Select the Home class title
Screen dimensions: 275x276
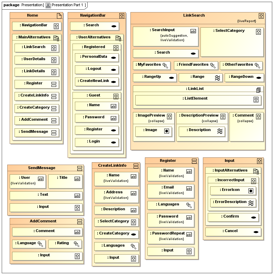[32, 15]
